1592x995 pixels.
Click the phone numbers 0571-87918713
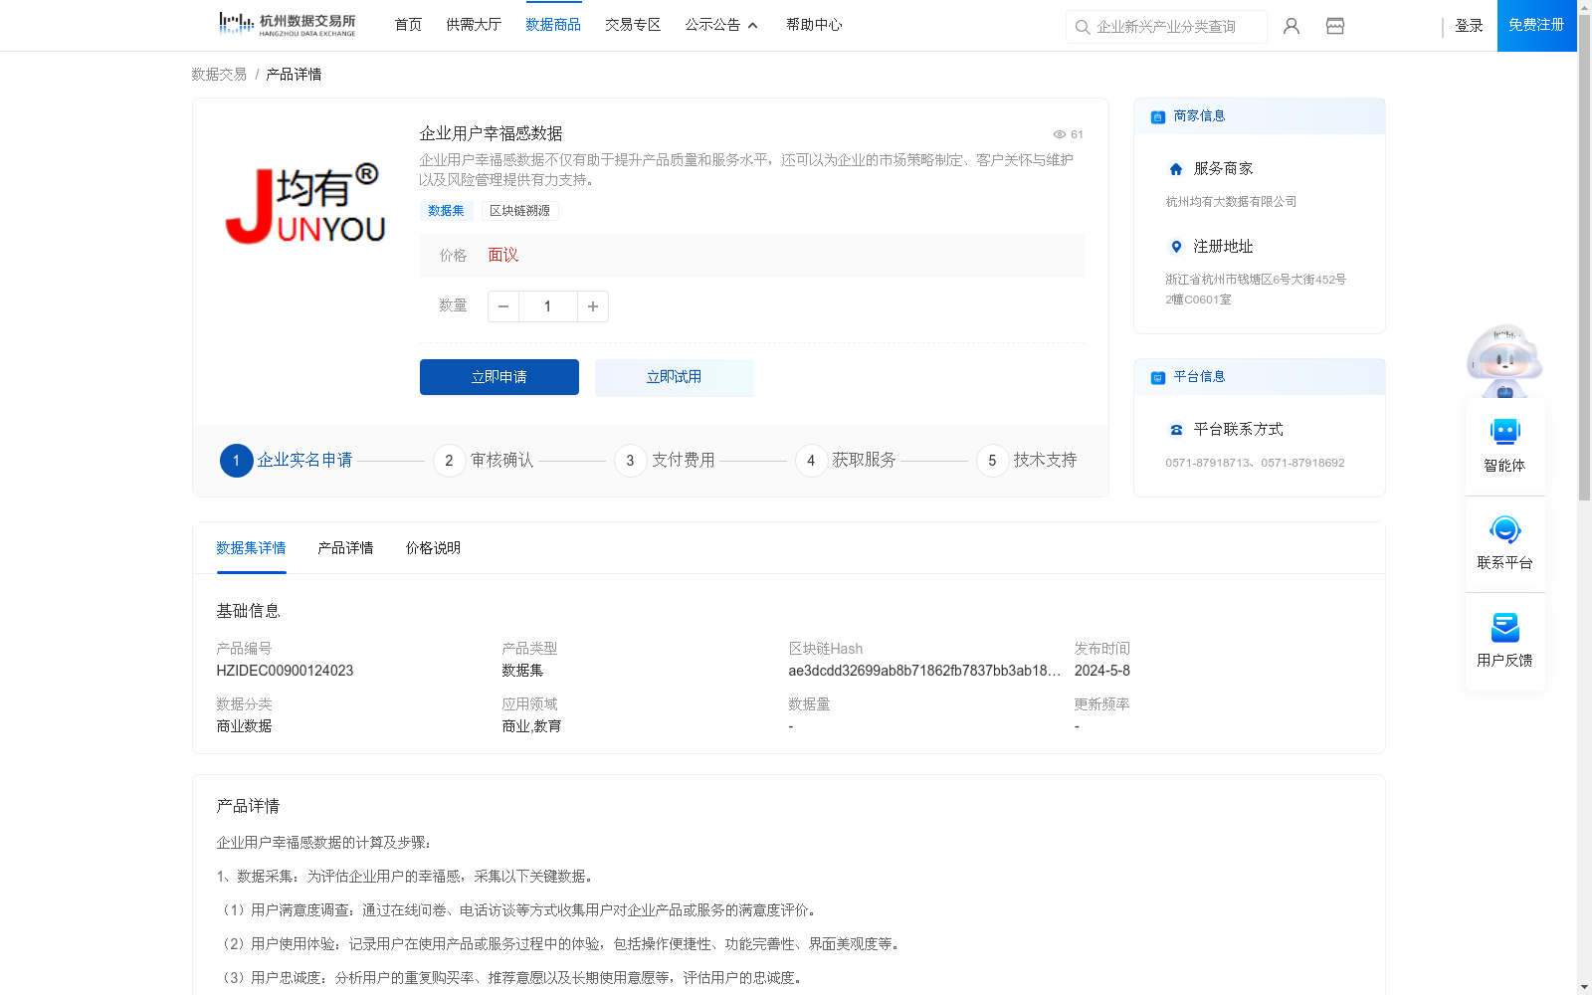[x=1255, y=463]
